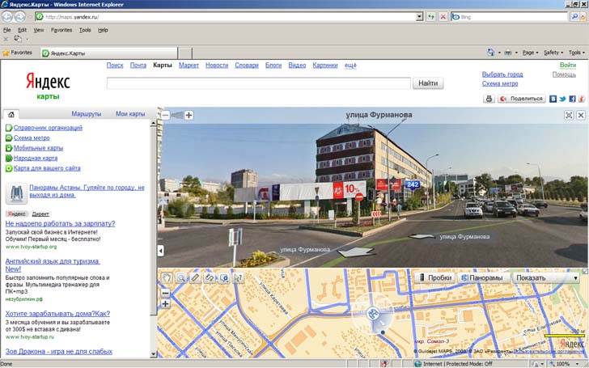Click the map toolbar icon right of routes
589x368 pixels.
tap(224, 278)
